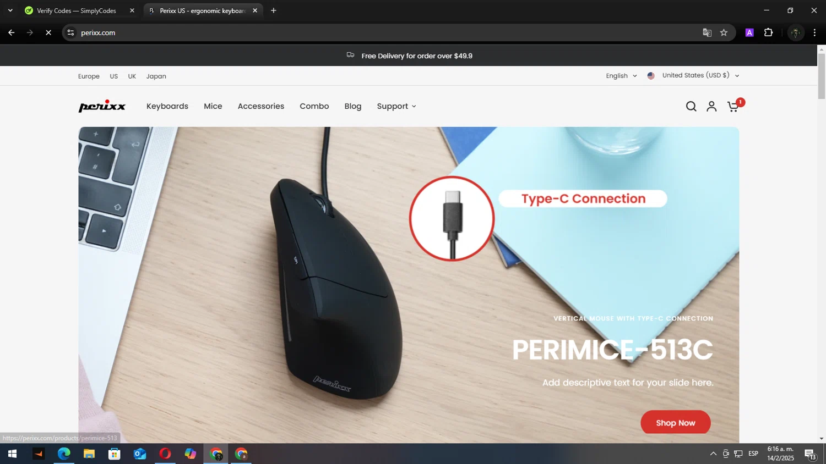Open the Windows Start menu
826x464 pixels.
[x=12, y=454]
